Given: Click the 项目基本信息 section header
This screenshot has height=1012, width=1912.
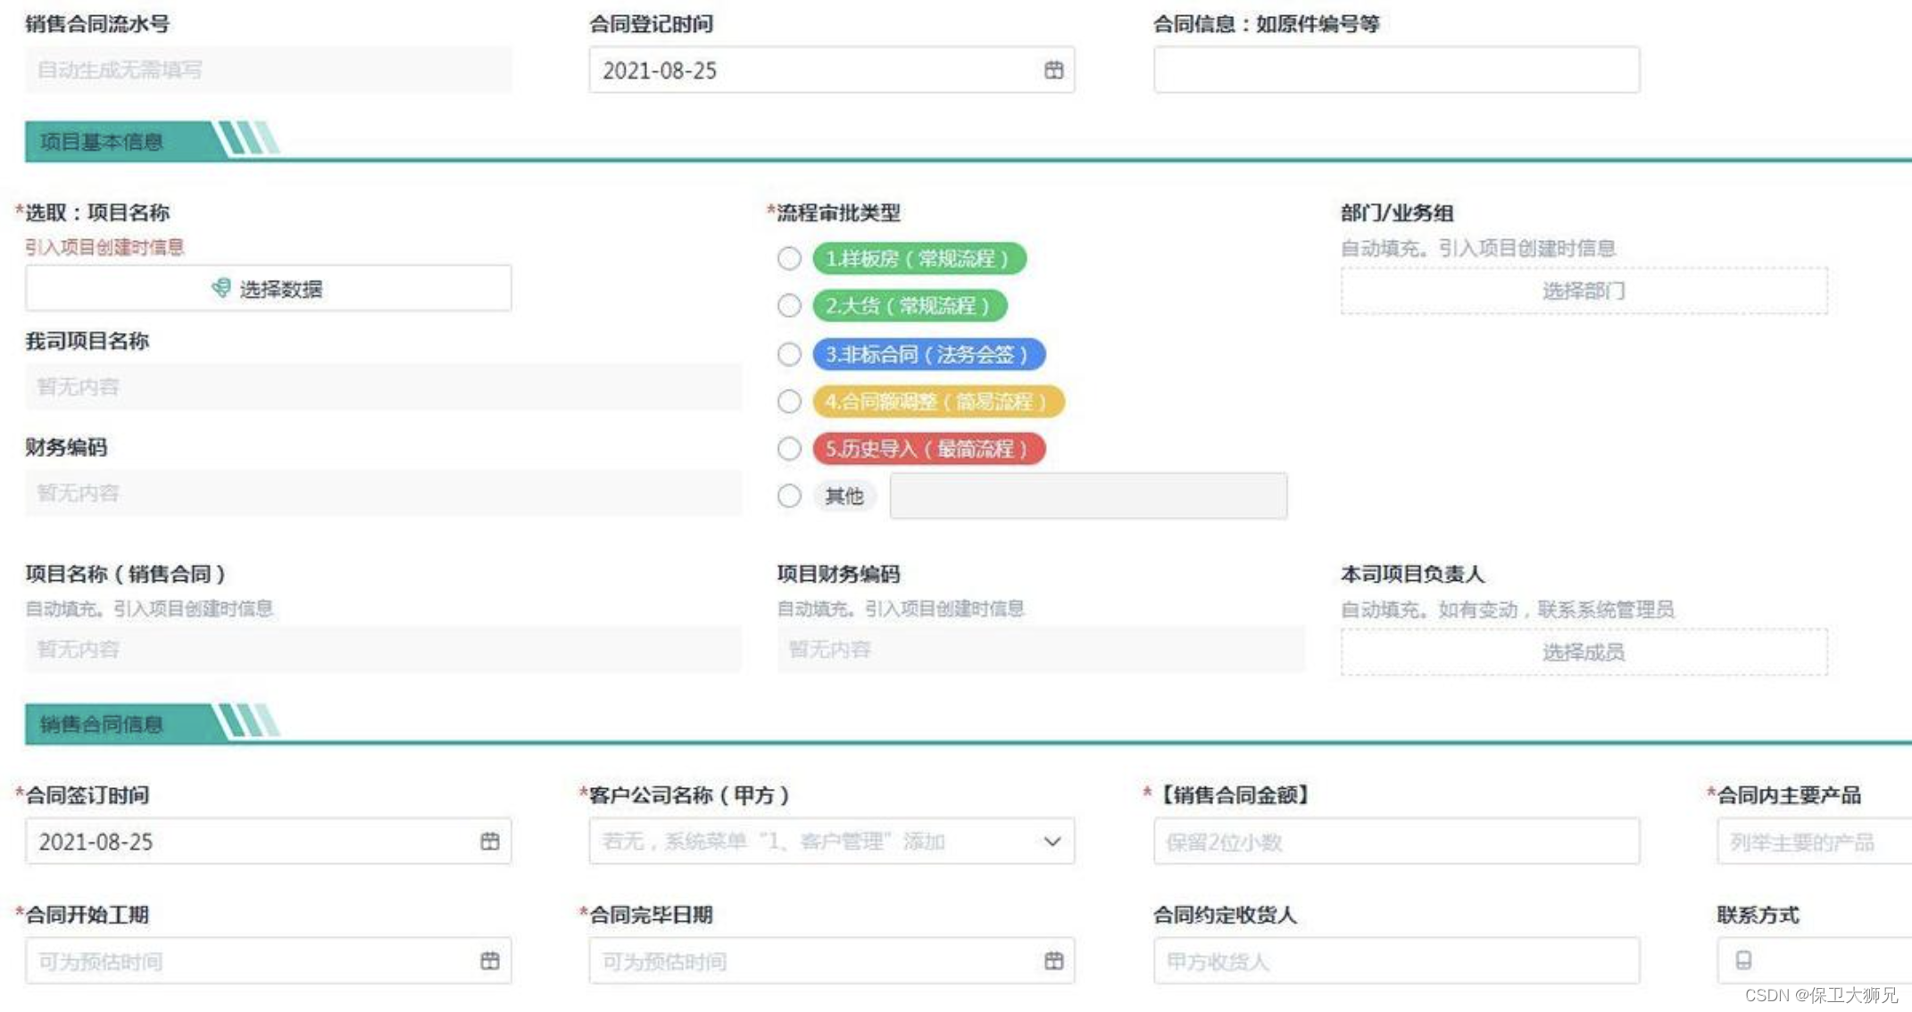Looking at the screenshot, I should point(102,142).
